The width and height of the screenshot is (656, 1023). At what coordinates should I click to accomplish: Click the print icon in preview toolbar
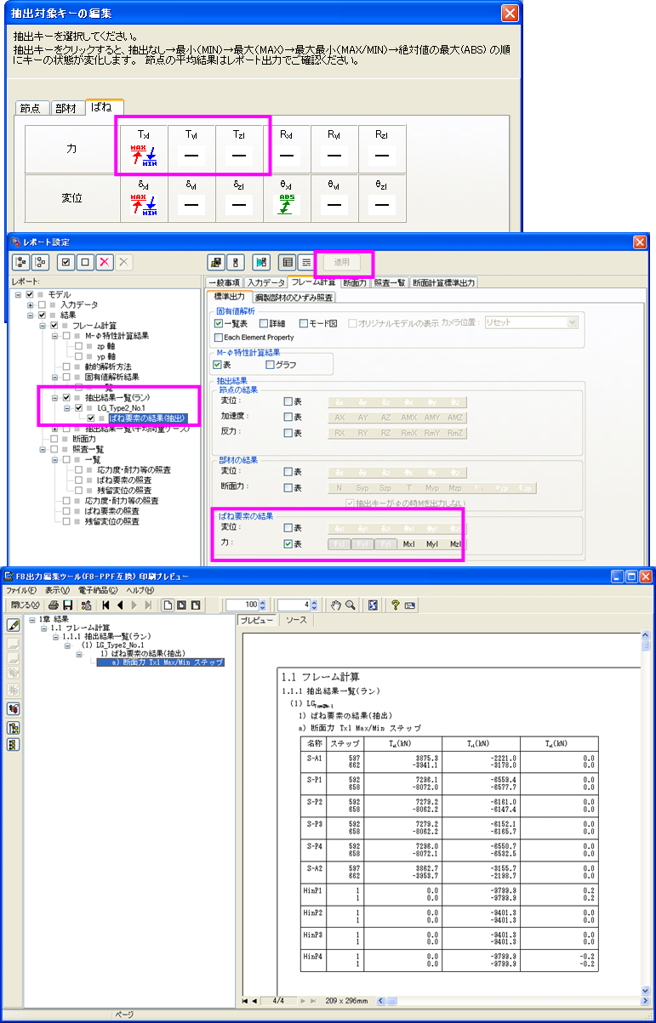[x=54, y=605]
